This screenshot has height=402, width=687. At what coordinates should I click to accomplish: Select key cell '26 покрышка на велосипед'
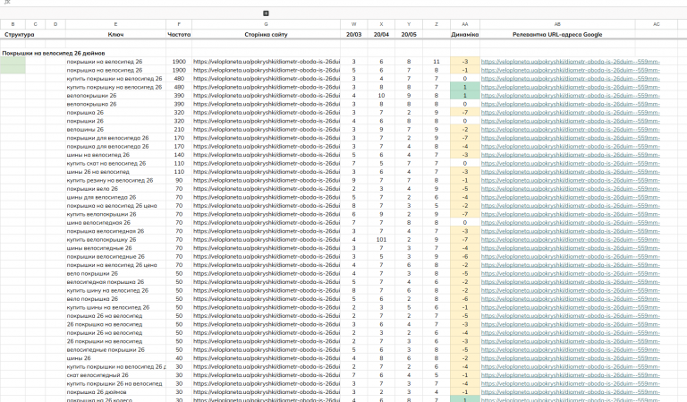tap(115, 324)
